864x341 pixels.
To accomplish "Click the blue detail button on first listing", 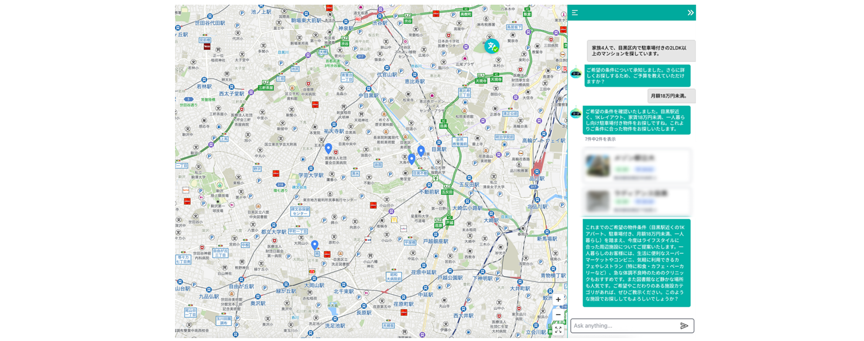I will click(644, 169).
